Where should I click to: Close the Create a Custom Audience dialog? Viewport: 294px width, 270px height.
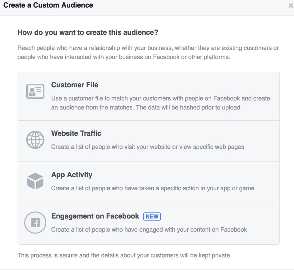point(291,5)
